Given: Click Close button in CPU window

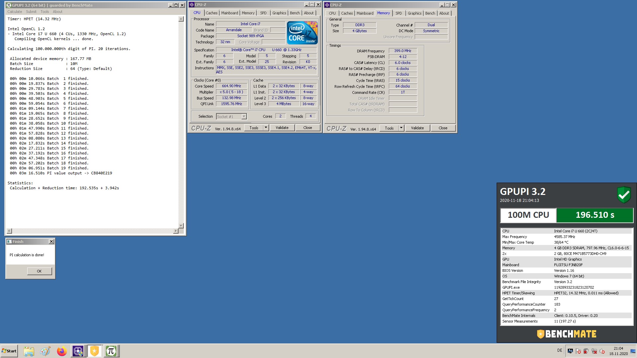Looking at the screenshot, I should (308, 128).
